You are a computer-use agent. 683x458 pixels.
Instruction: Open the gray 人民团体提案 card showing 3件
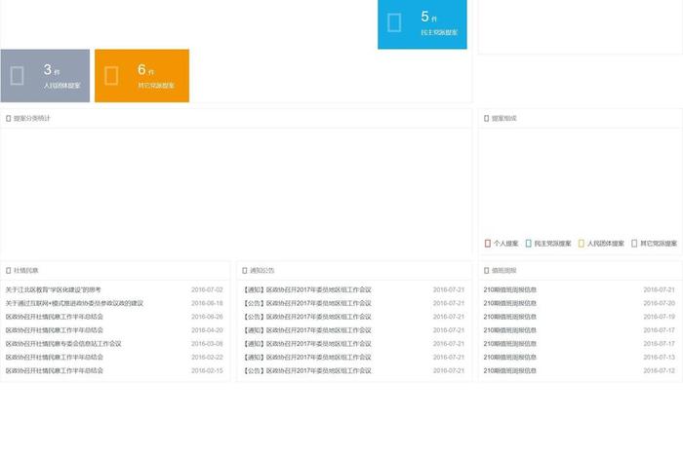45,76
